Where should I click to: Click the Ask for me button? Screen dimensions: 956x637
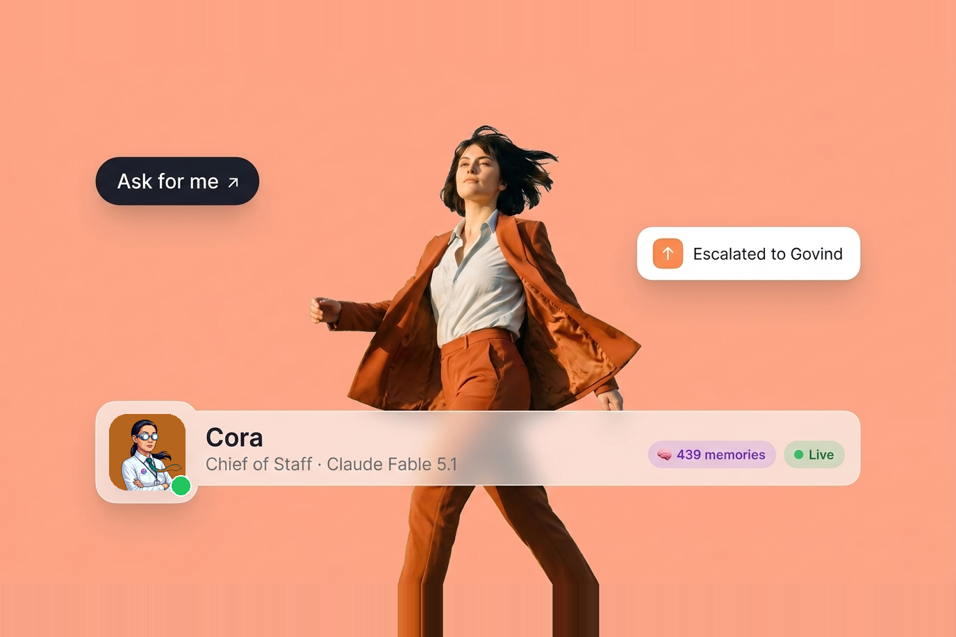tap(177, 181)
